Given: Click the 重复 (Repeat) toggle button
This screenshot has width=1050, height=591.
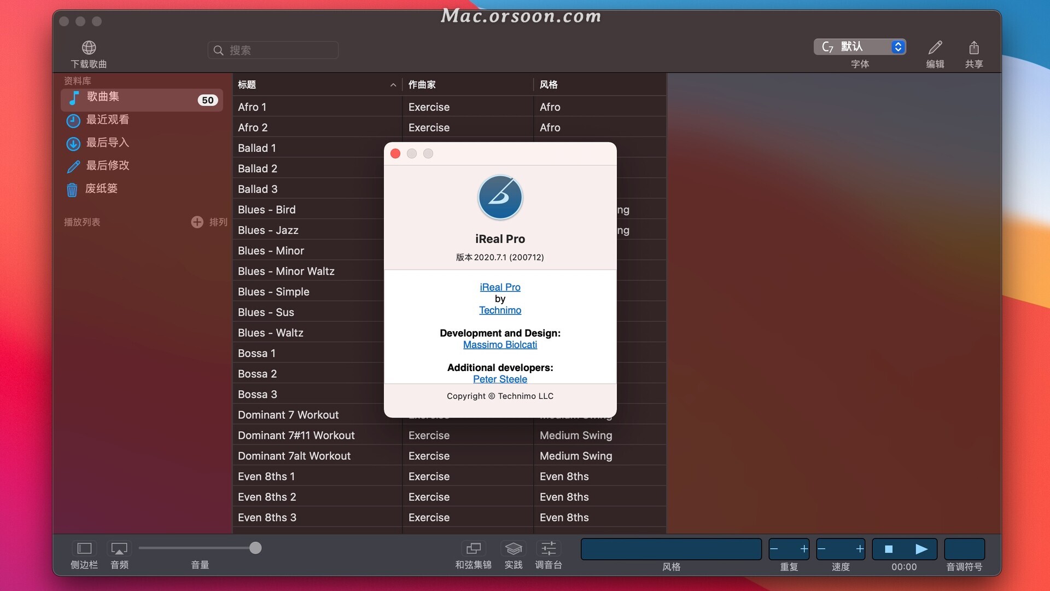Looking at the screenshot, I should coord(788,548).
